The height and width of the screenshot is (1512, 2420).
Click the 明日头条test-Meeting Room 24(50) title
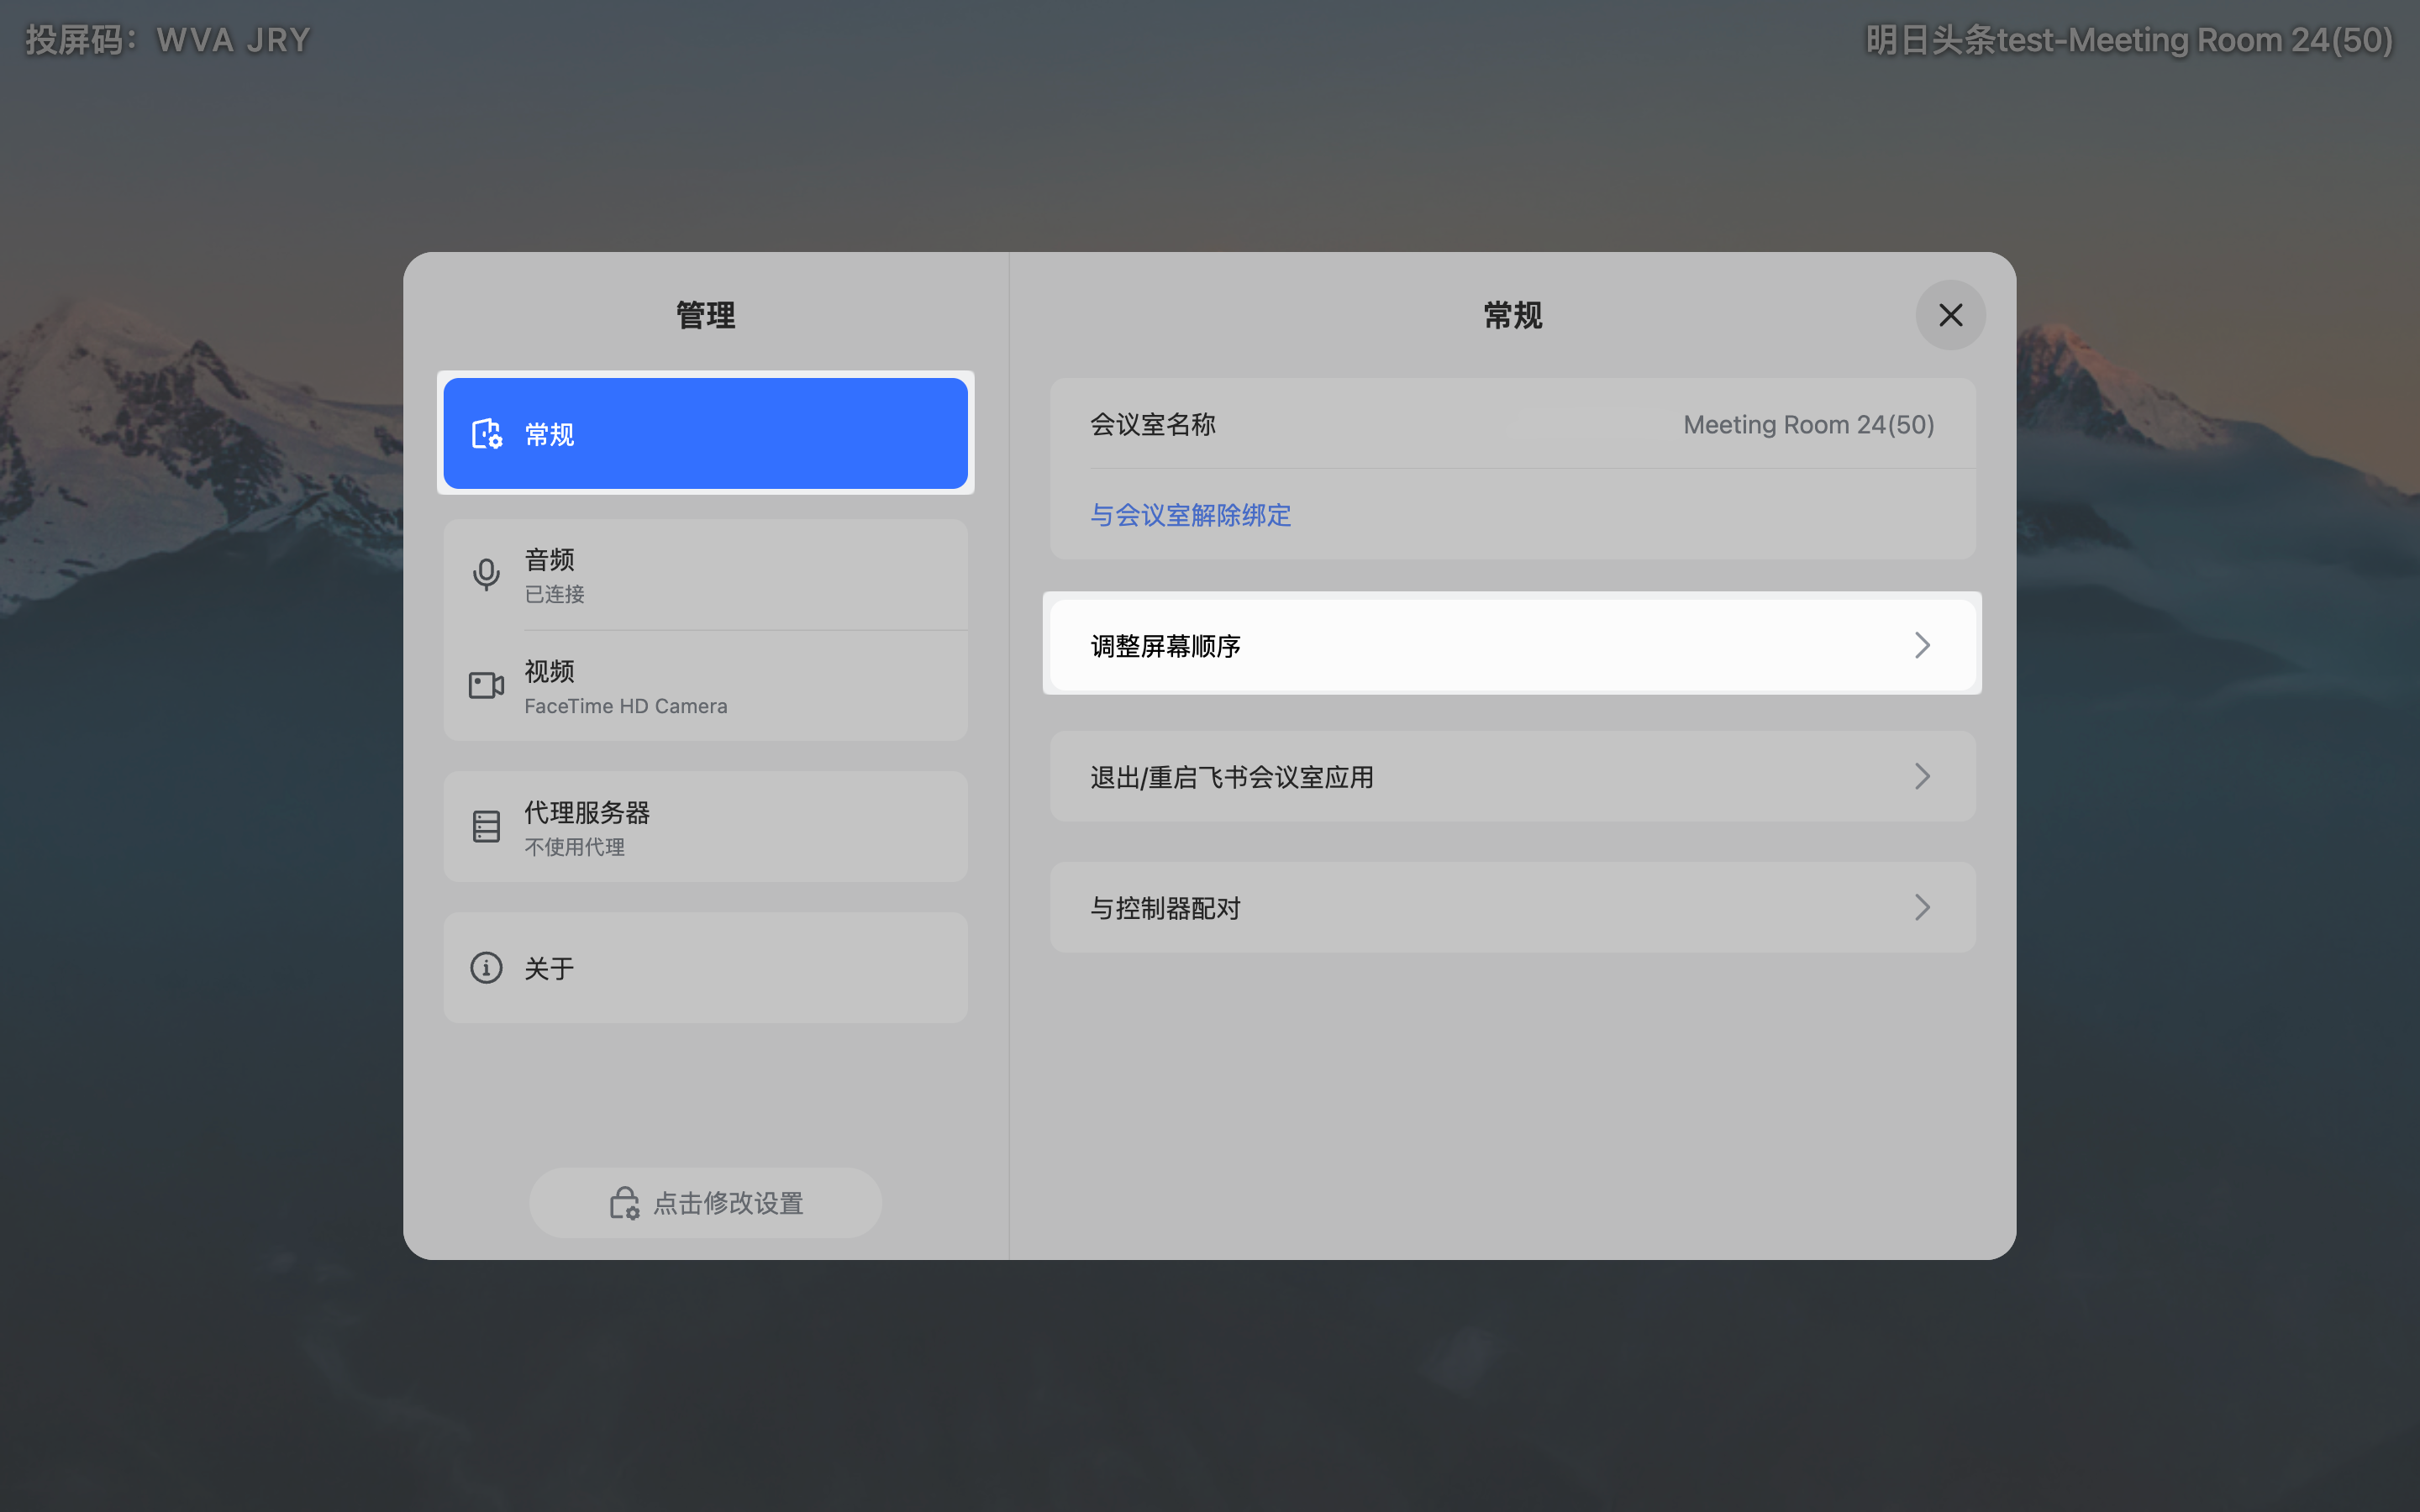(2129, 40)
